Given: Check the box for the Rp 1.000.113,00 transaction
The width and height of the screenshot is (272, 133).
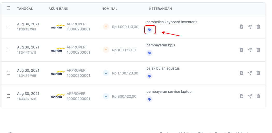Looking at the screenshot, I should pos(9,27).
